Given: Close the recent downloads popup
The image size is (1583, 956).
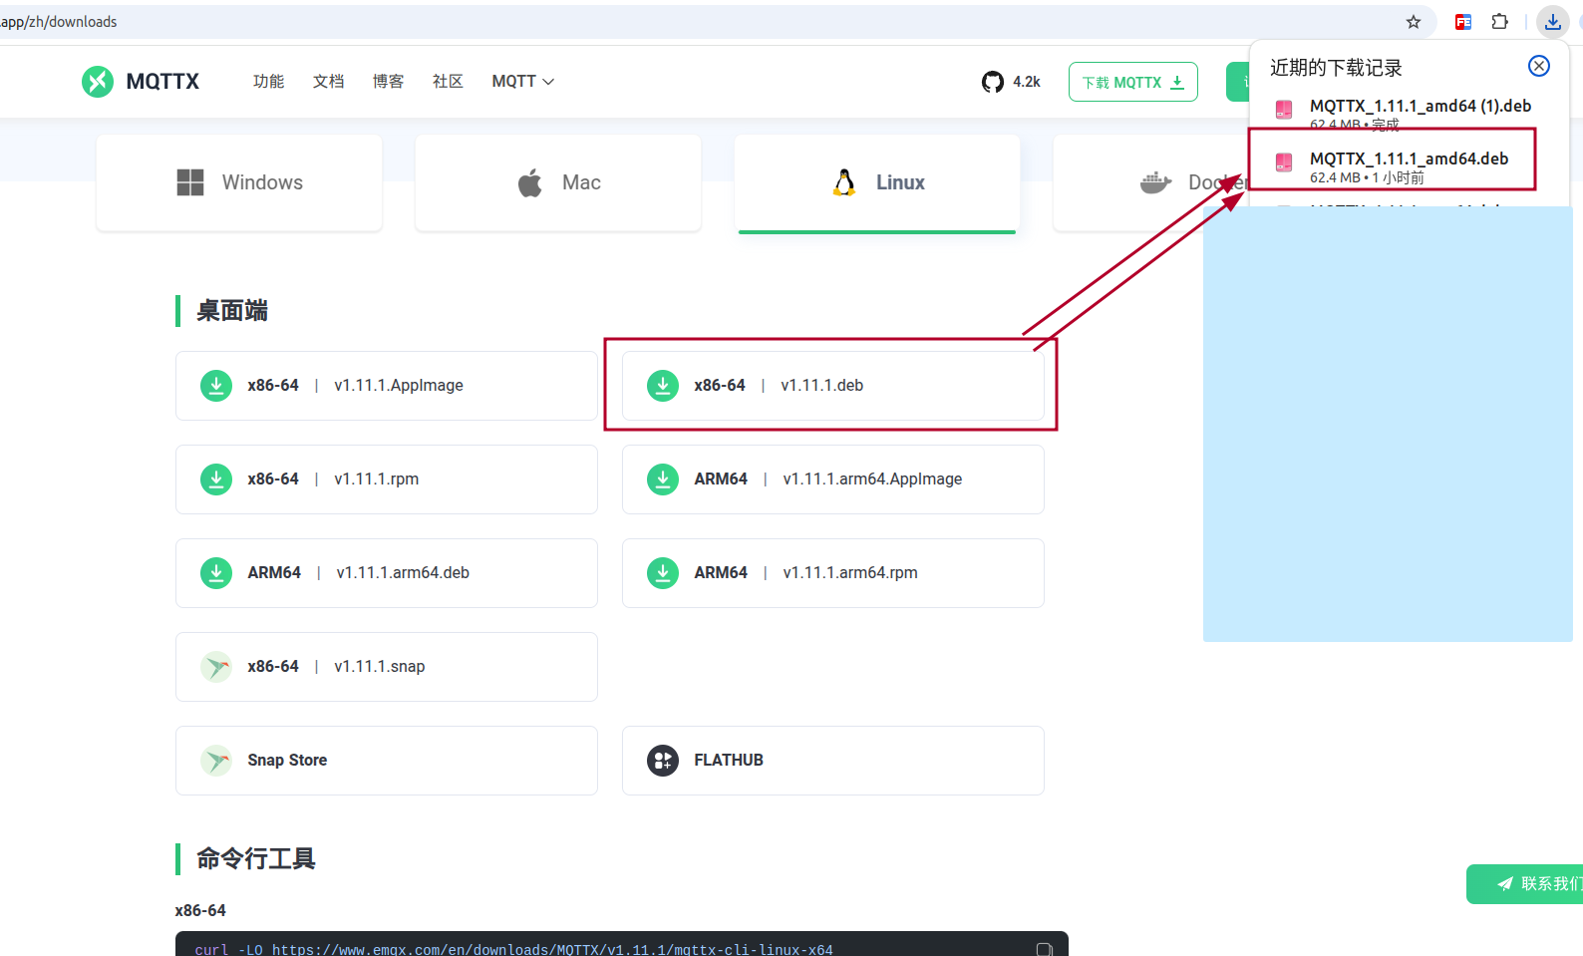Looking at the screenshot, I should 1539,66.
